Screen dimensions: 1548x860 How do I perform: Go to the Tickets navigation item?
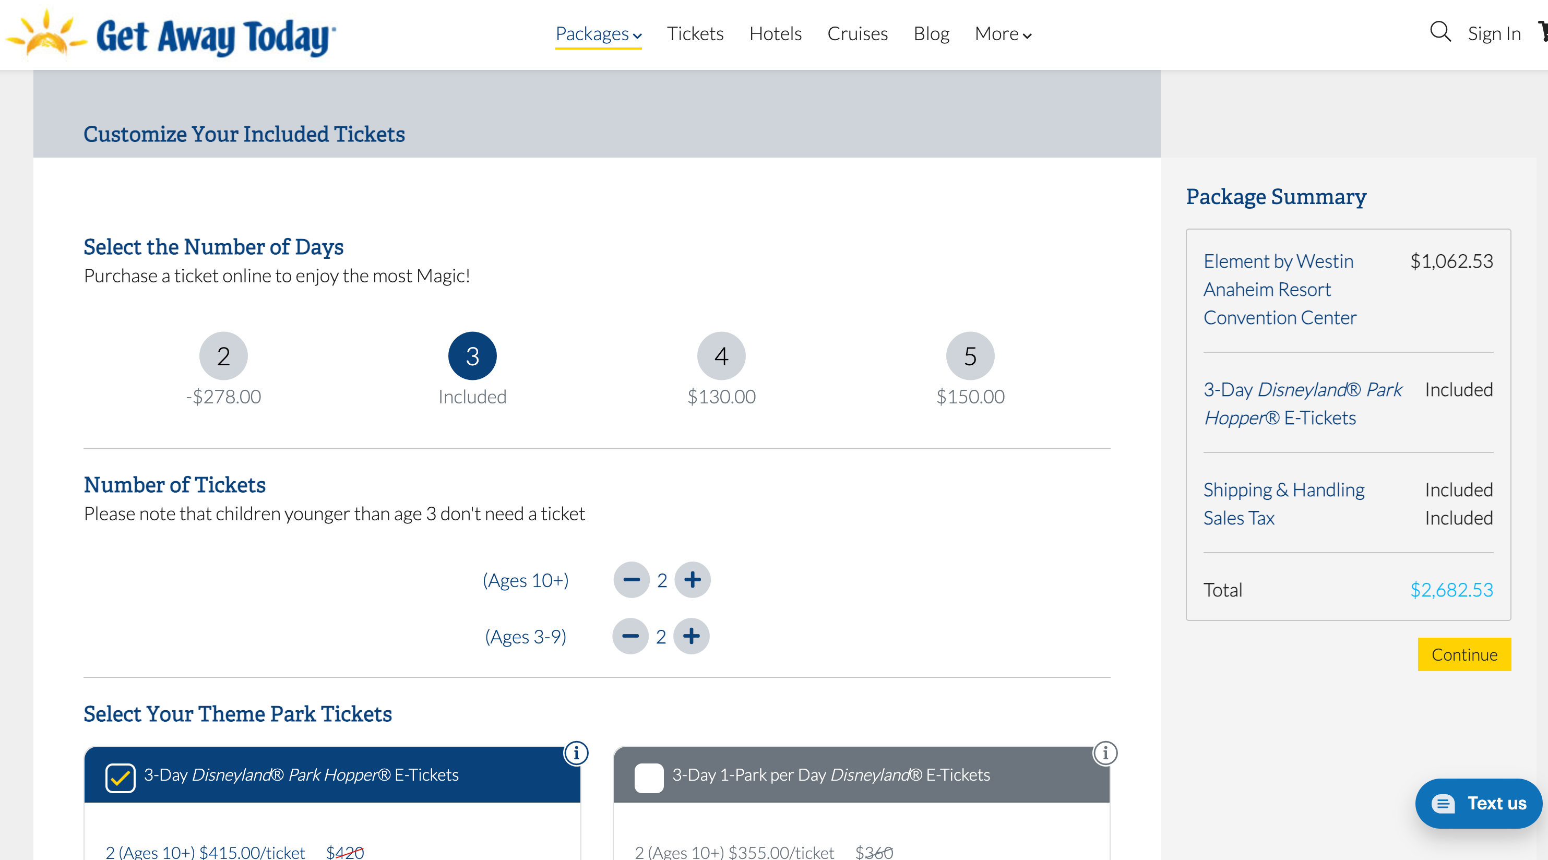click(695, 33)
